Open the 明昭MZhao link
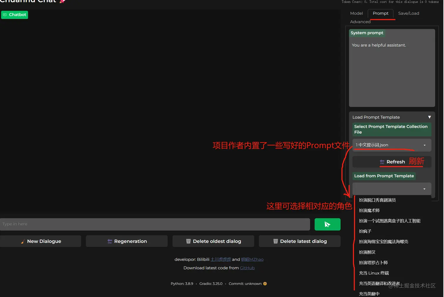The image size is (444, 297). [x=252, y=259]
